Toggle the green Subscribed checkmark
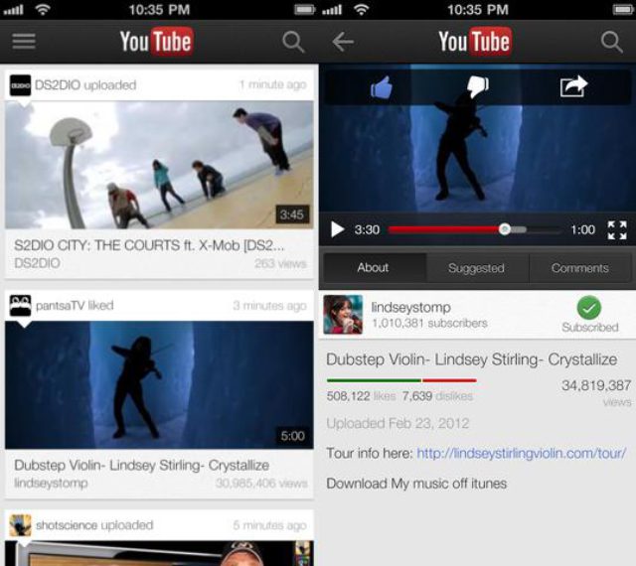The width and height of the screenshot is (636, 566). pos(589,308)
